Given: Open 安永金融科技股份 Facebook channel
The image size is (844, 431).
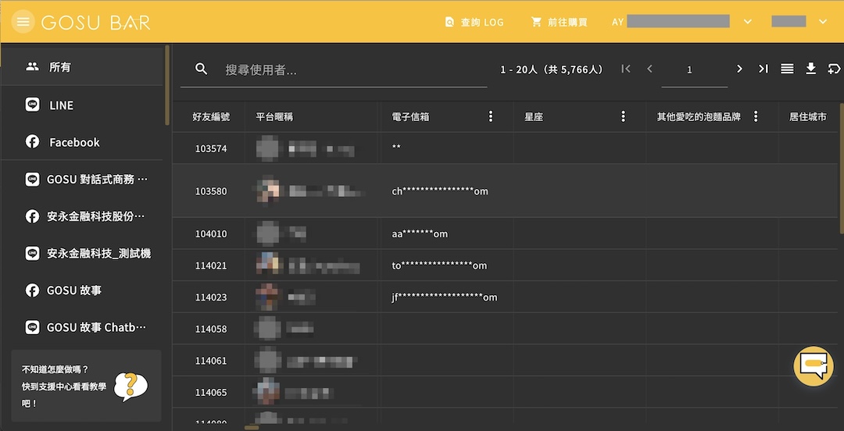Looking at the screenshot, I should click(82, 216).
